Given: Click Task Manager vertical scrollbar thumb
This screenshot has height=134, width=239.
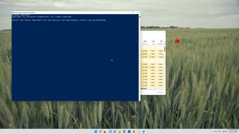Looking at the screenshot, I should click(165, 49).
